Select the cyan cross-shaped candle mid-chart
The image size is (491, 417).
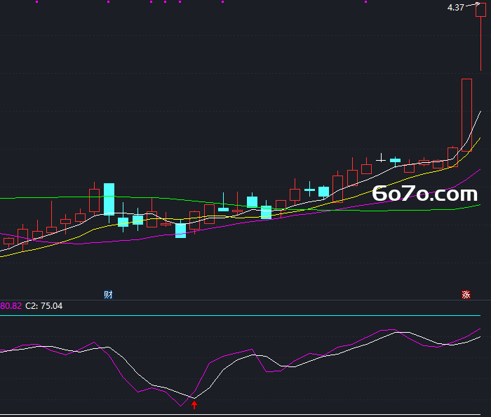point(309,190)
